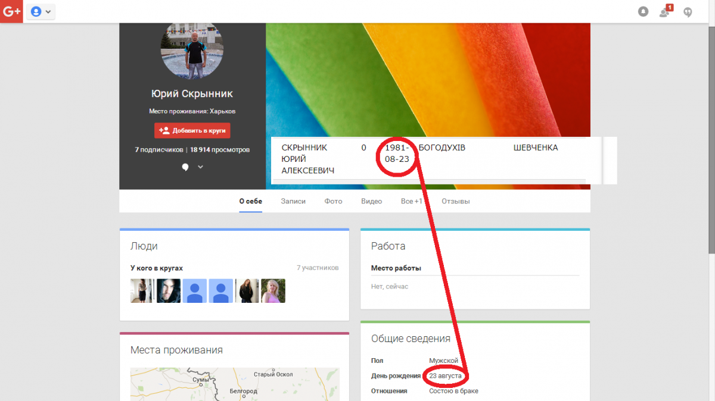The width and height of the screenshot is (715, 401).
Task: Open people suggestions icon with red badge
Action: coord(665,12)
